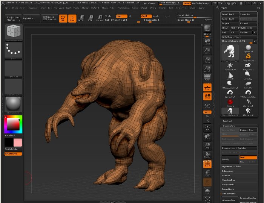Screen dimensions: 264x203
Task: Expand the SubTool palette section
Action: (227, 121)
